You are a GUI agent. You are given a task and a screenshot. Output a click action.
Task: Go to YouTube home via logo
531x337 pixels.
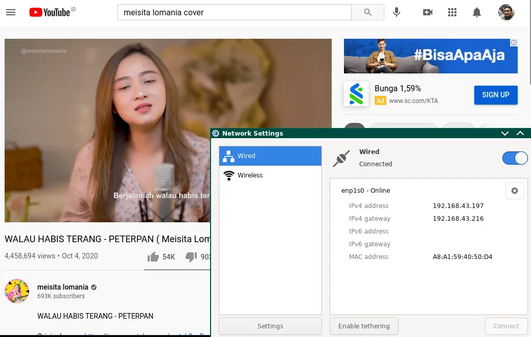[x=50, y=13]
